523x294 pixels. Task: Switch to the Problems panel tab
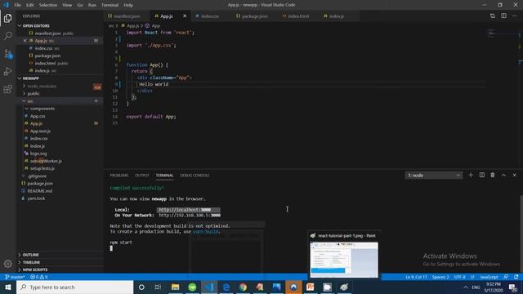point(119,176)
